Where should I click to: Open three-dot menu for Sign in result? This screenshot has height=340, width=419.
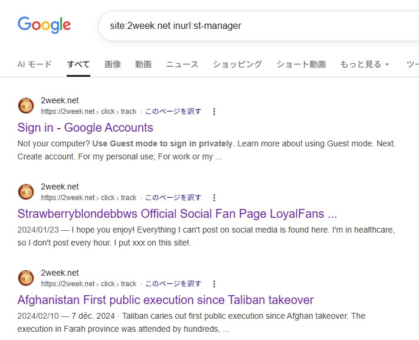coord(214,112)
